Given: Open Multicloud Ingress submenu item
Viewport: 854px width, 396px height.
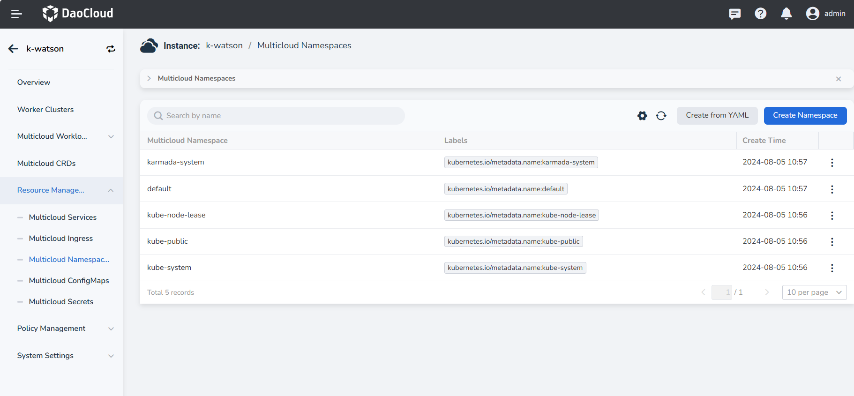Looking at the screenshot, I should pyautogui.click(x=61, y=239).
